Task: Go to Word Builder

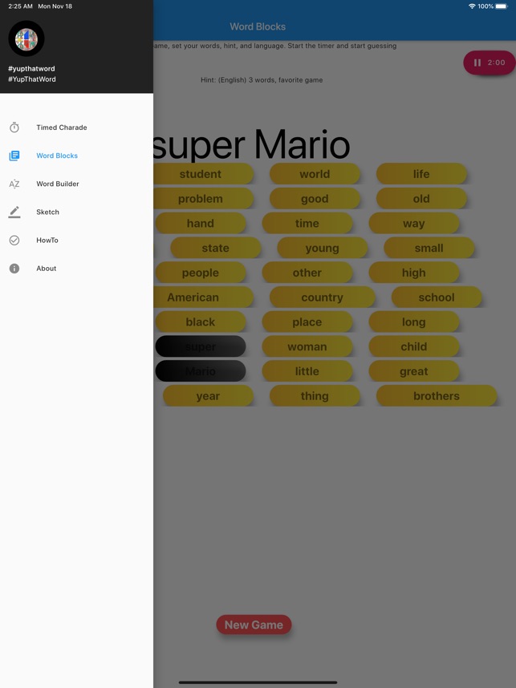Action: pos(76,184)
